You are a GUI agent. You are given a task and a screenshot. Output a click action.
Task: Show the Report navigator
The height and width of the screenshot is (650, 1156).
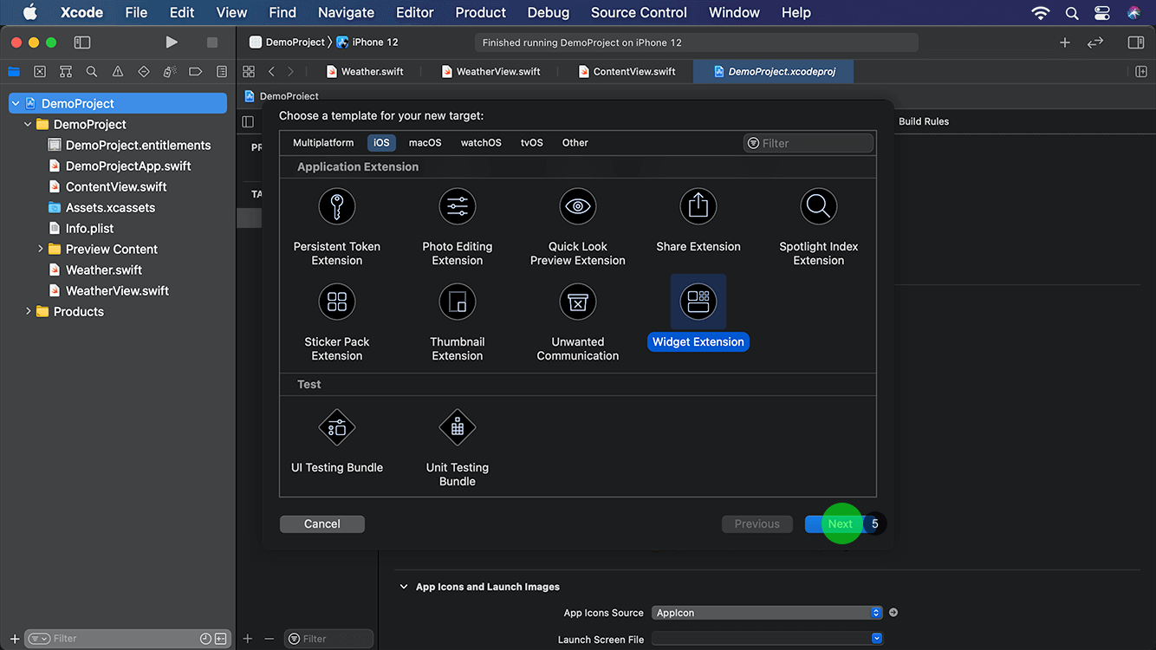point(222,72)
